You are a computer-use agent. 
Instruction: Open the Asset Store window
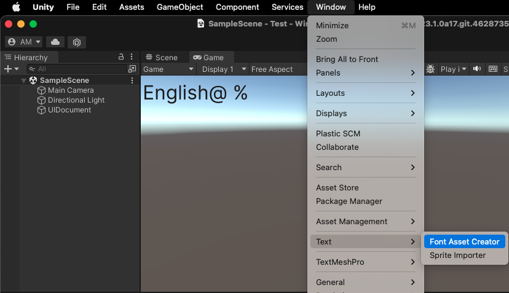[x=366, y=187]
